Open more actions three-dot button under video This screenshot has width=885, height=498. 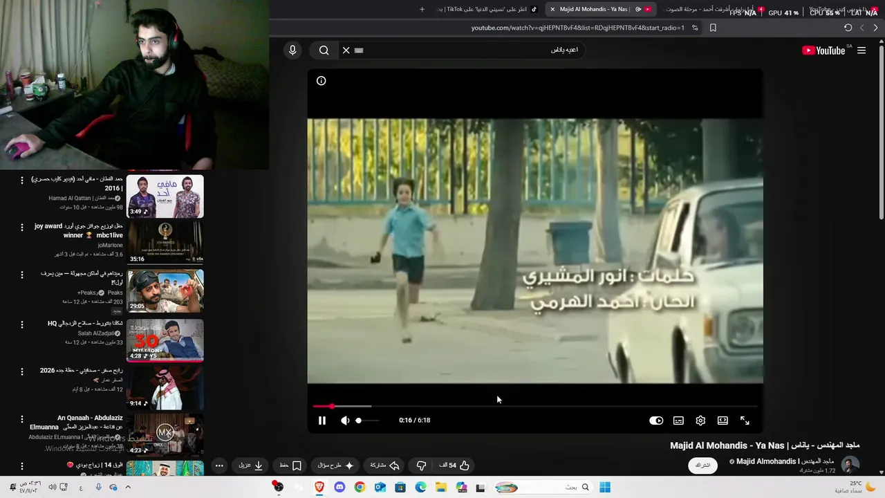(x=219, y=465)
